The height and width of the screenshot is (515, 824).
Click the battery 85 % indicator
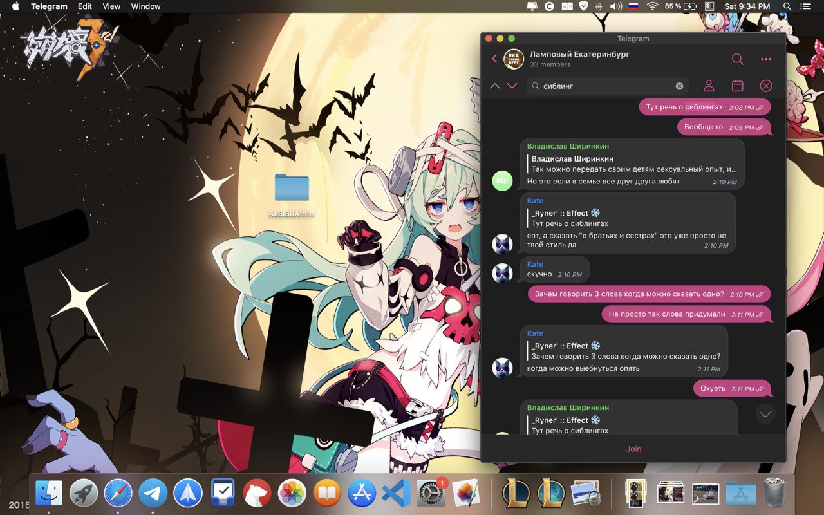coord(681,6)
